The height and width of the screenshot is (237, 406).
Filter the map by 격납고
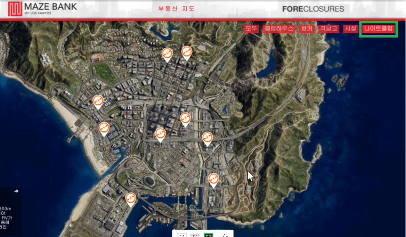[329, 28]
